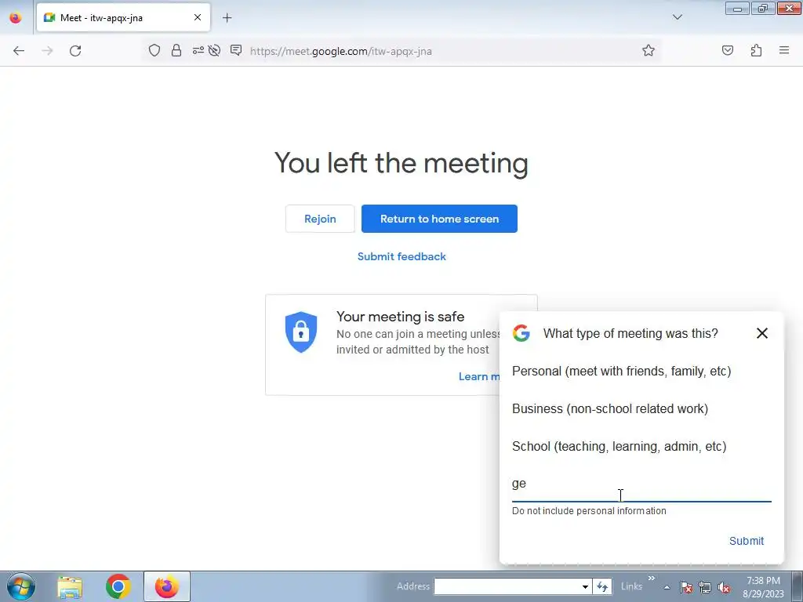Show site security info via padlock icon
Screen dimensions: 803x602
point(176,50)
